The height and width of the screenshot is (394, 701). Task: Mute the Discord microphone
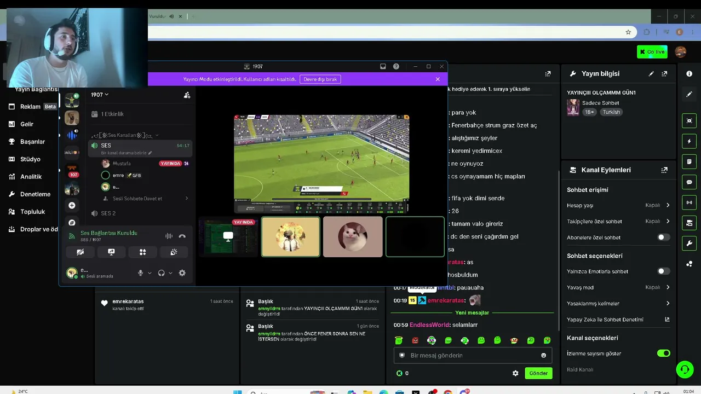pyautogui.click(x=141, y=273)
